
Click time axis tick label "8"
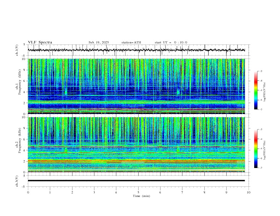click(204, 192)
